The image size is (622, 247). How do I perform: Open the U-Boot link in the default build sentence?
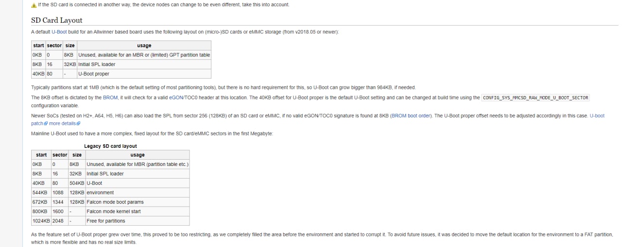tap(59, 32)
